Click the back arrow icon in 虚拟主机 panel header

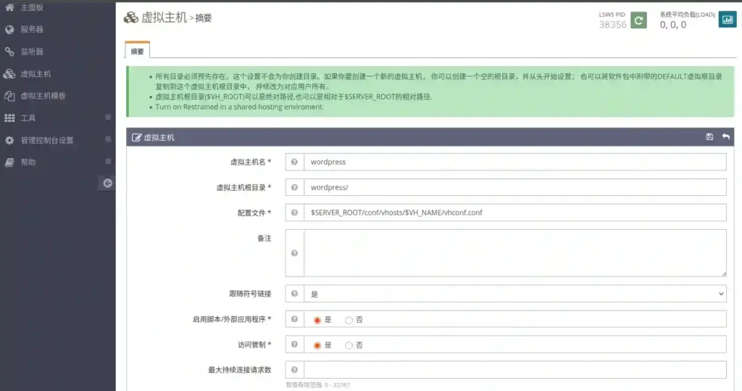[x=725, y=137]
